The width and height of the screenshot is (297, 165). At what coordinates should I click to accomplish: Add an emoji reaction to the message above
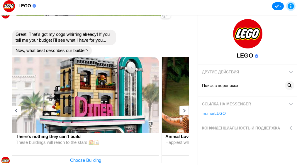(165, 16)
